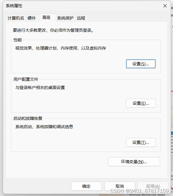Click the 启动和故障恢复 group label
This screenshot has height=196, width=173.
(x=28, y=118)
